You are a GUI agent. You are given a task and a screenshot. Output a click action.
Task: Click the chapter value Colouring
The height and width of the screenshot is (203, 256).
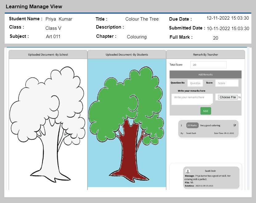pyautogui.click(x=137, y=37)
